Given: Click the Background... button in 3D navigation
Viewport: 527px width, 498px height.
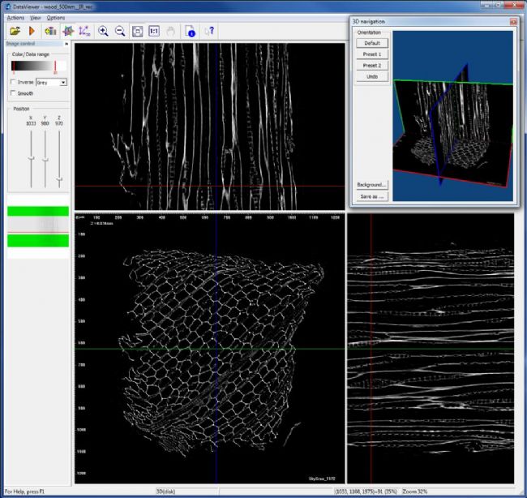Looking at the screenshot, I should [372, 185].
